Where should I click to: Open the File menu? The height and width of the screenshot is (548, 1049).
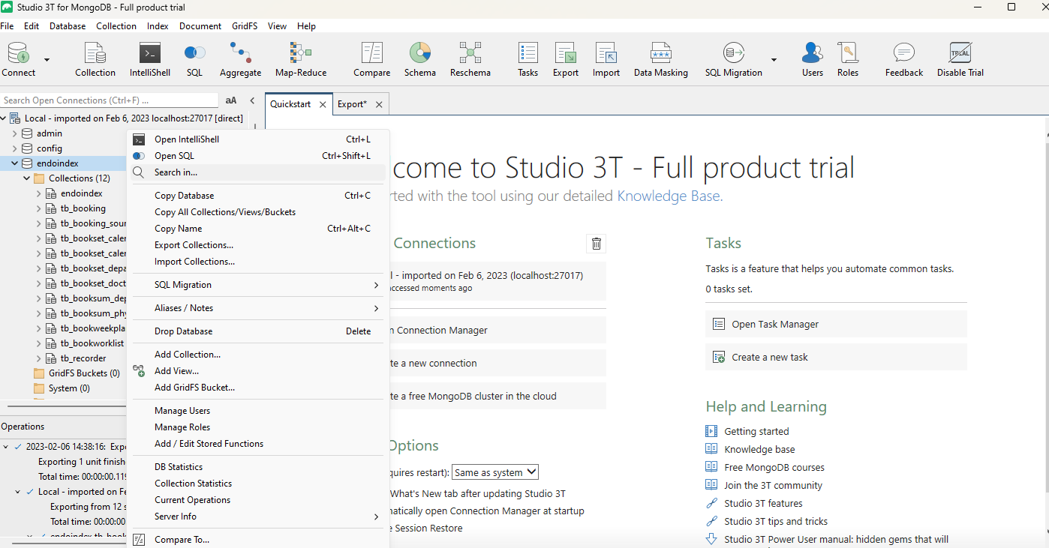[7, 25]
